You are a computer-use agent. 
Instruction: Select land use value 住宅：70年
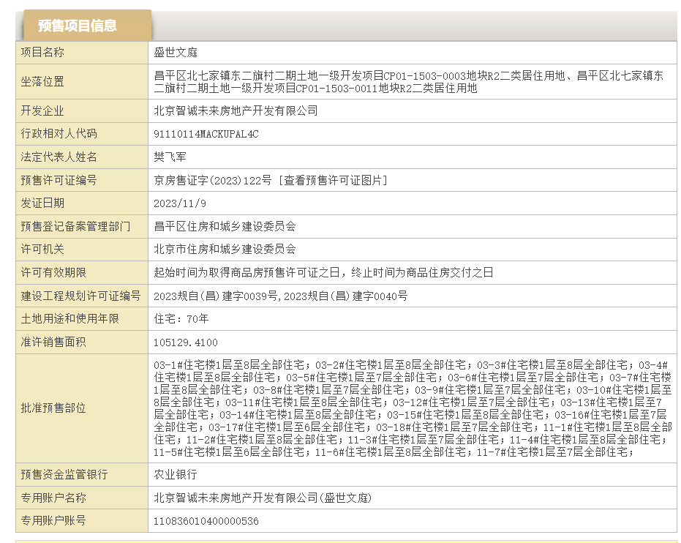coord(181,319)
